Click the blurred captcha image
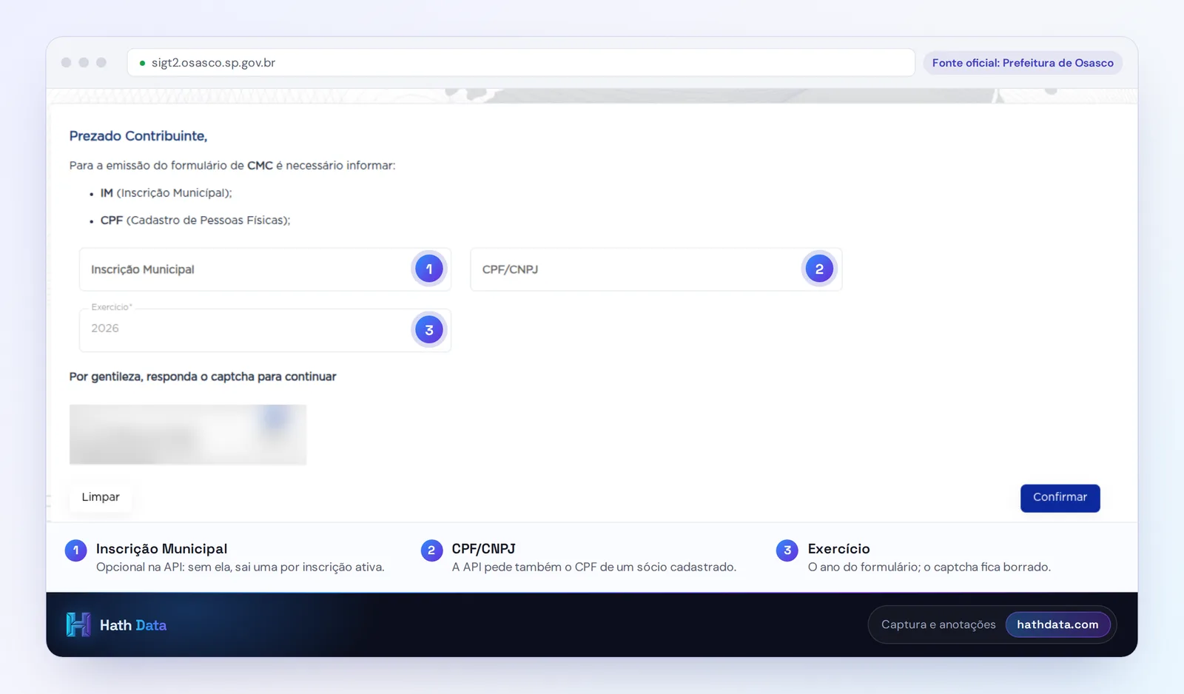Viewport: 1184px width, 694px height. click(188, 434)
